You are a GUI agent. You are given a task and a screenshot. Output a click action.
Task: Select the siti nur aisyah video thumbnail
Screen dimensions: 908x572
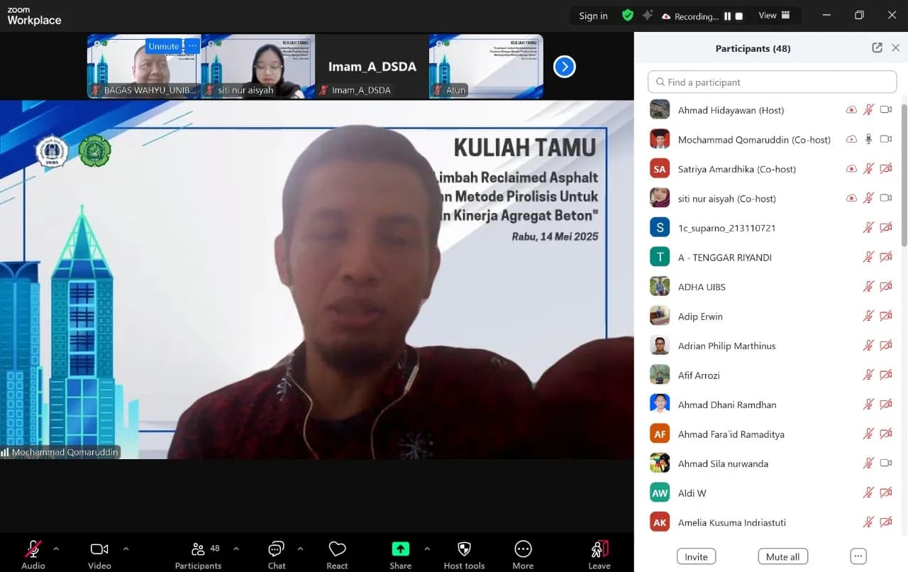click(x=258, y=66)
